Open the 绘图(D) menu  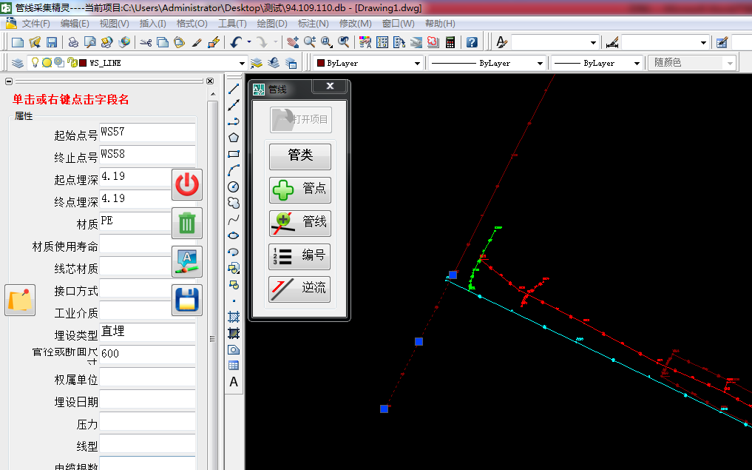coord(272,24)
